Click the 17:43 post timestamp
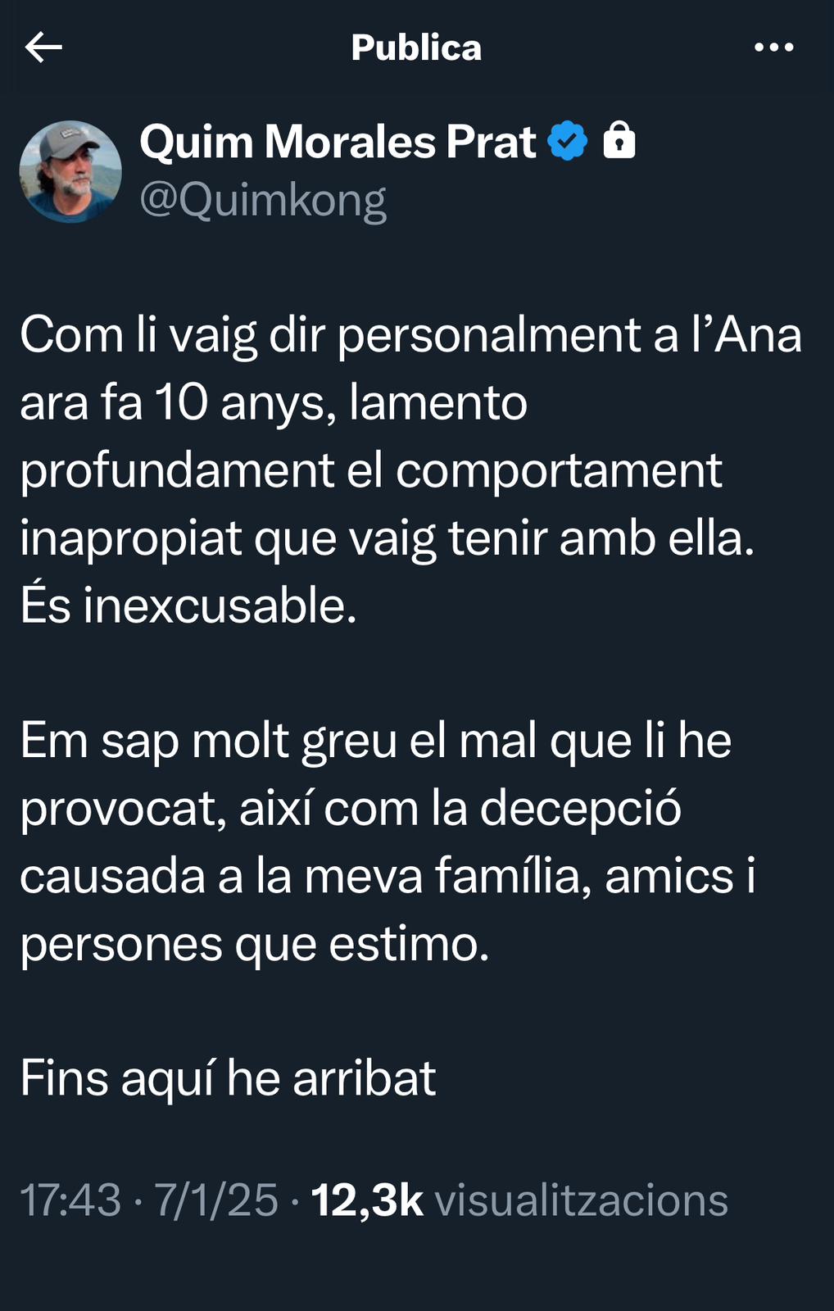This screenshot has height=1311, width=834. (70, 1200)
